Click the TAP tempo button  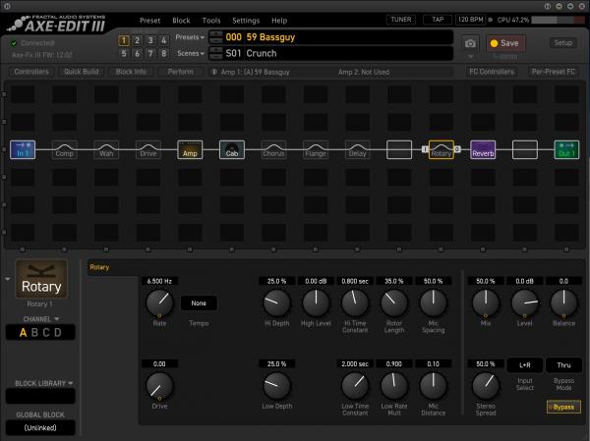click(438, 20)
